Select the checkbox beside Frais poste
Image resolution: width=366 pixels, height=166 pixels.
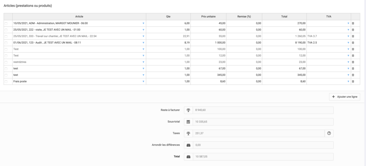point(6,82)
